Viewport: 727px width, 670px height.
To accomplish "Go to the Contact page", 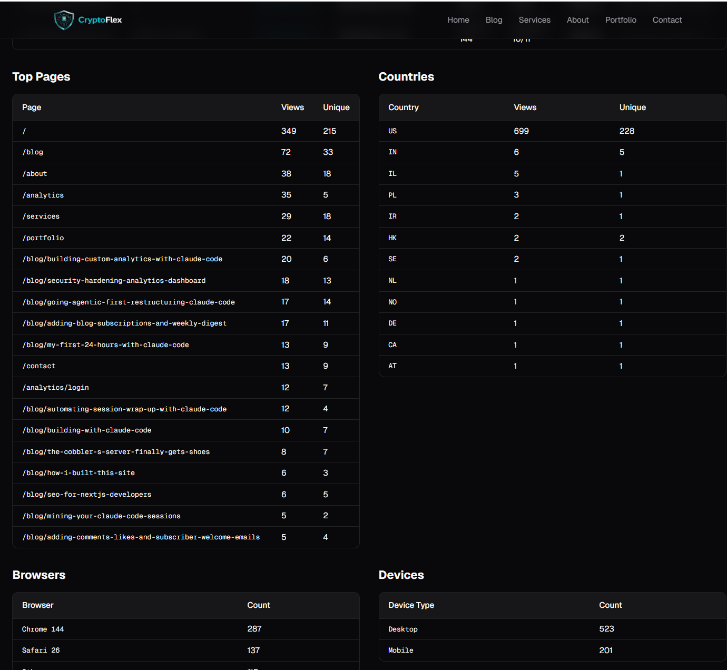I will pyautogui.click(x=667, y=19).
